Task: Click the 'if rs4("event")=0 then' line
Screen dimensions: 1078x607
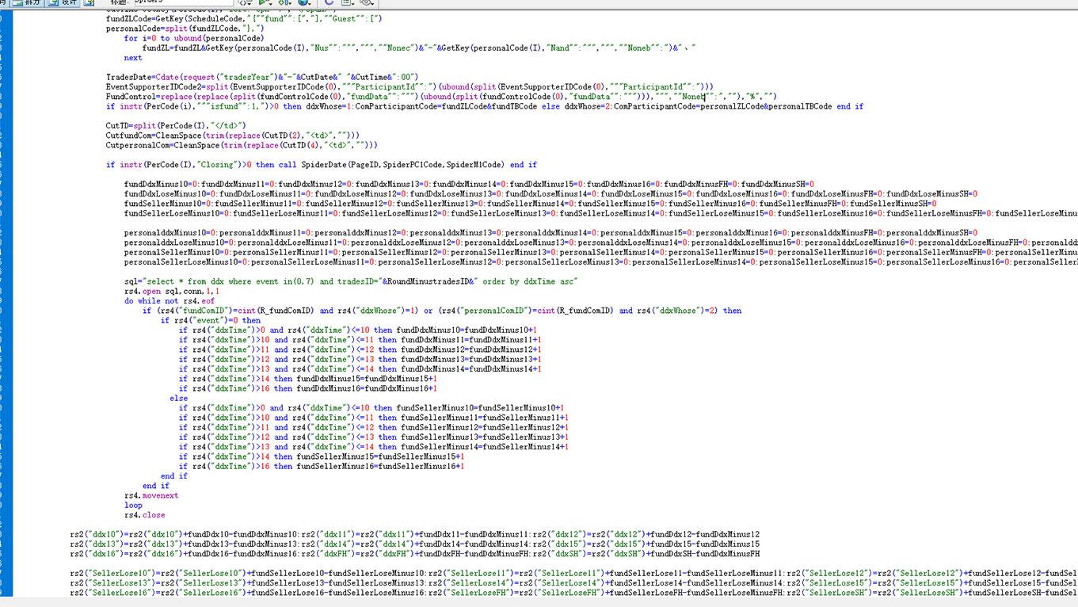Action: click(211, 321)
